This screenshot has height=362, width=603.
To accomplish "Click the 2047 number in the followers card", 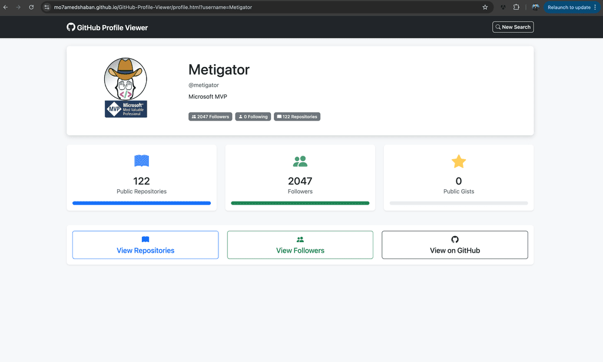I will click(300, 181).
